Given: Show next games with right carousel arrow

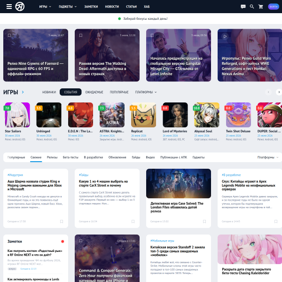Looking at the screenshot, I should point(279,92).
